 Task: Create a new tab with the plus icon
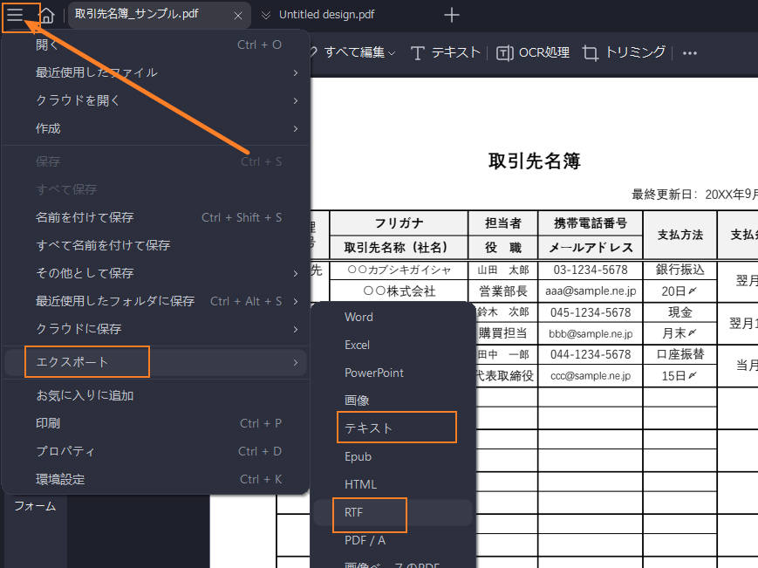coord(451,15)
